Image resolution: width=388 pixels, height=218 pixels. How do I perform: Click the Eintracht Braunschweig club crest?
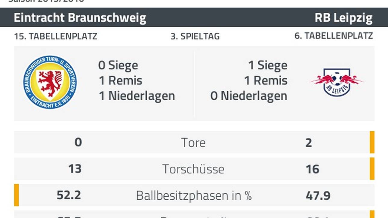(x=50, y=82)
